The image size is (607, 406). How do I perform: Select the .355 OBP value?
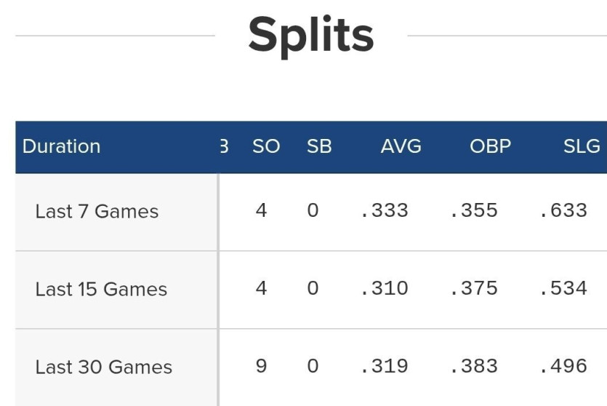pyautogui.click(x=474, y=211)
